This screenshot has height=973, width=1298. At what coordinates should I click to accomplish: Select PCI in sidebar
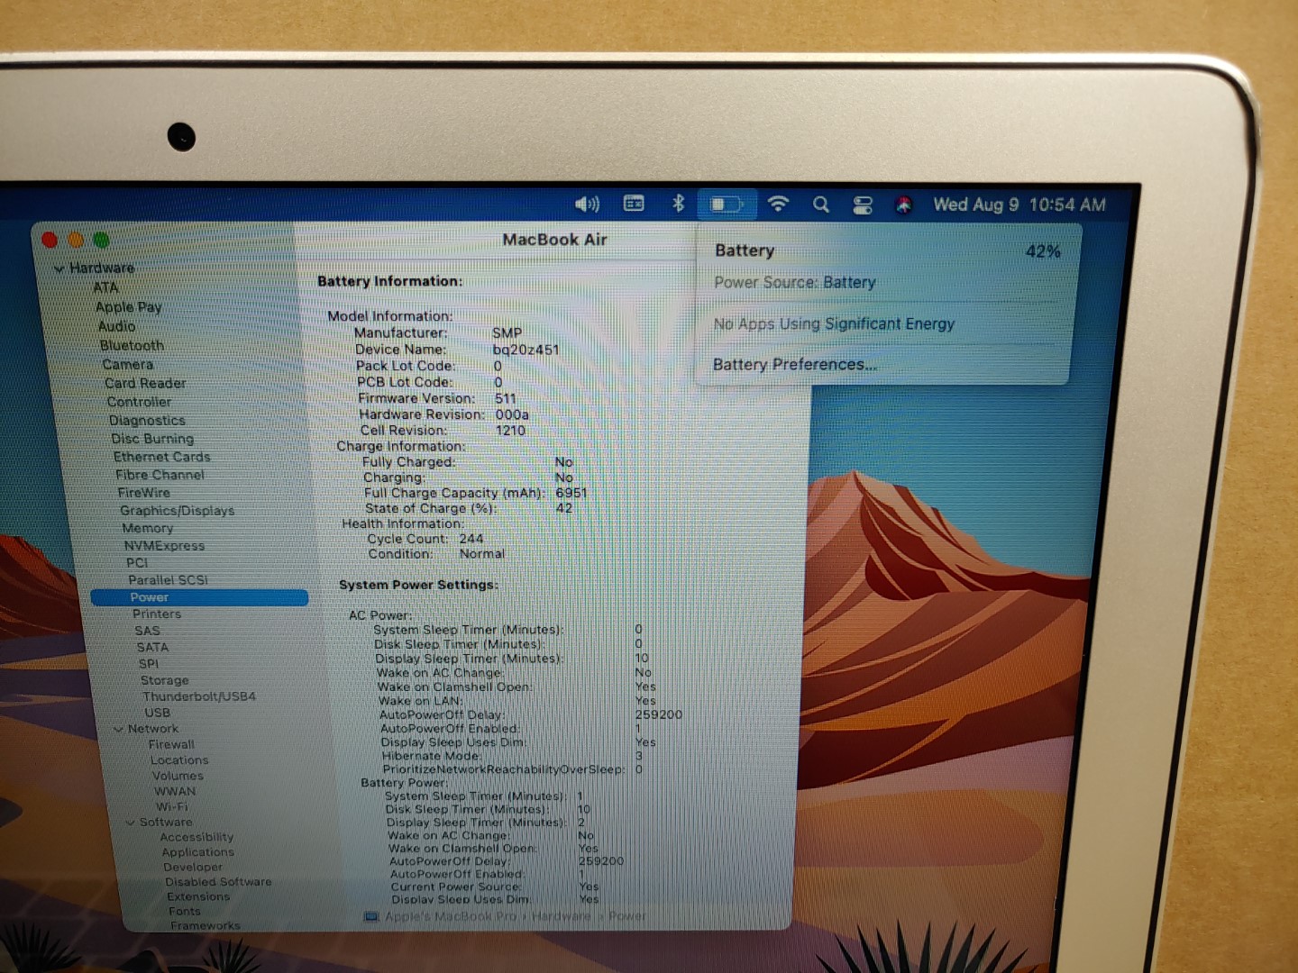[x=137, y=563]
